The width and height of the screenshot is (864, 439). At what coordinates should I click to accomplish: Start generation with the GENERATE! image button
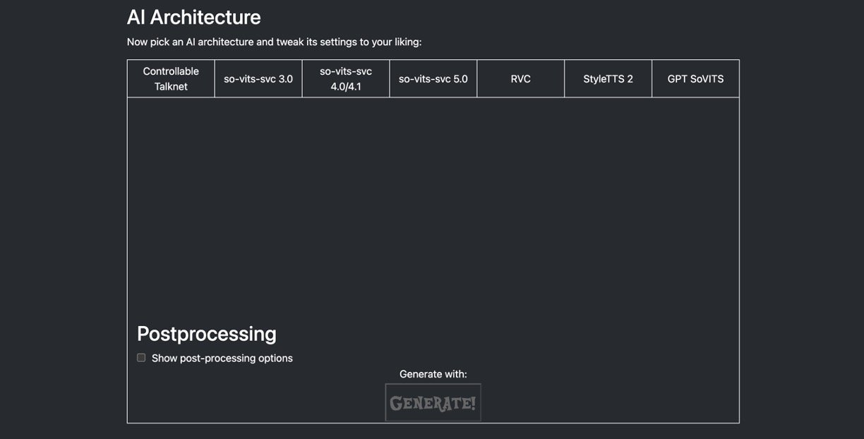433,403
